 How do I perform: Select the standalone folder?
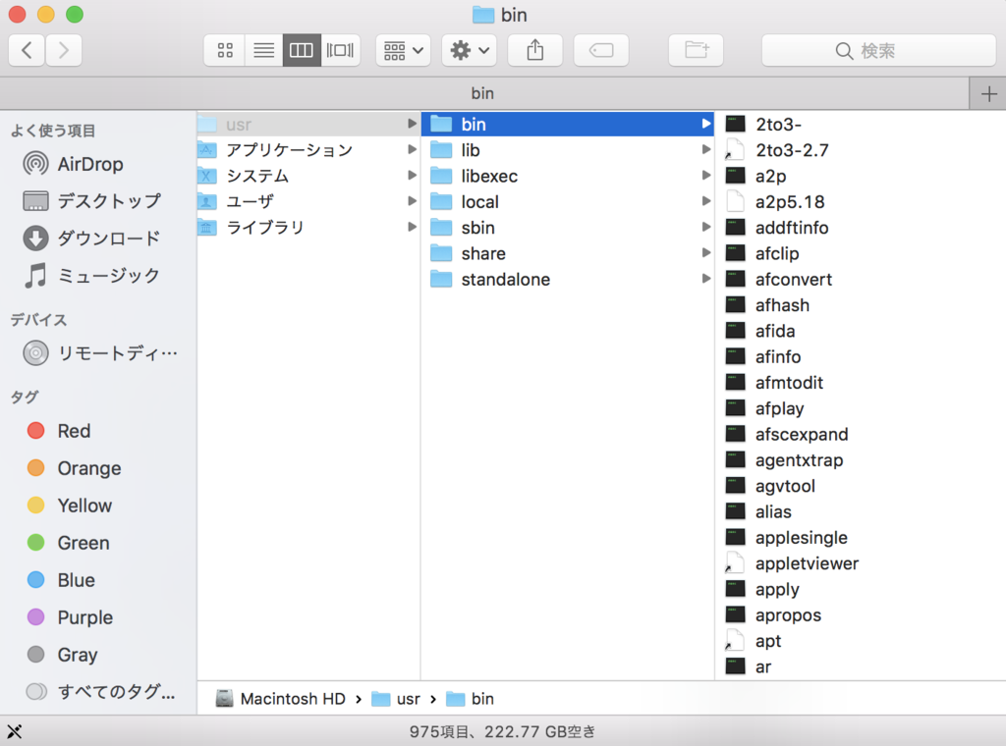click(x=568, y=280)
